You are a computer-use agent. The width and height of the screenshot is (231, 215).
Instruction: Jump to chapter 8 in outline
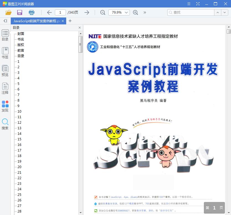18,100
